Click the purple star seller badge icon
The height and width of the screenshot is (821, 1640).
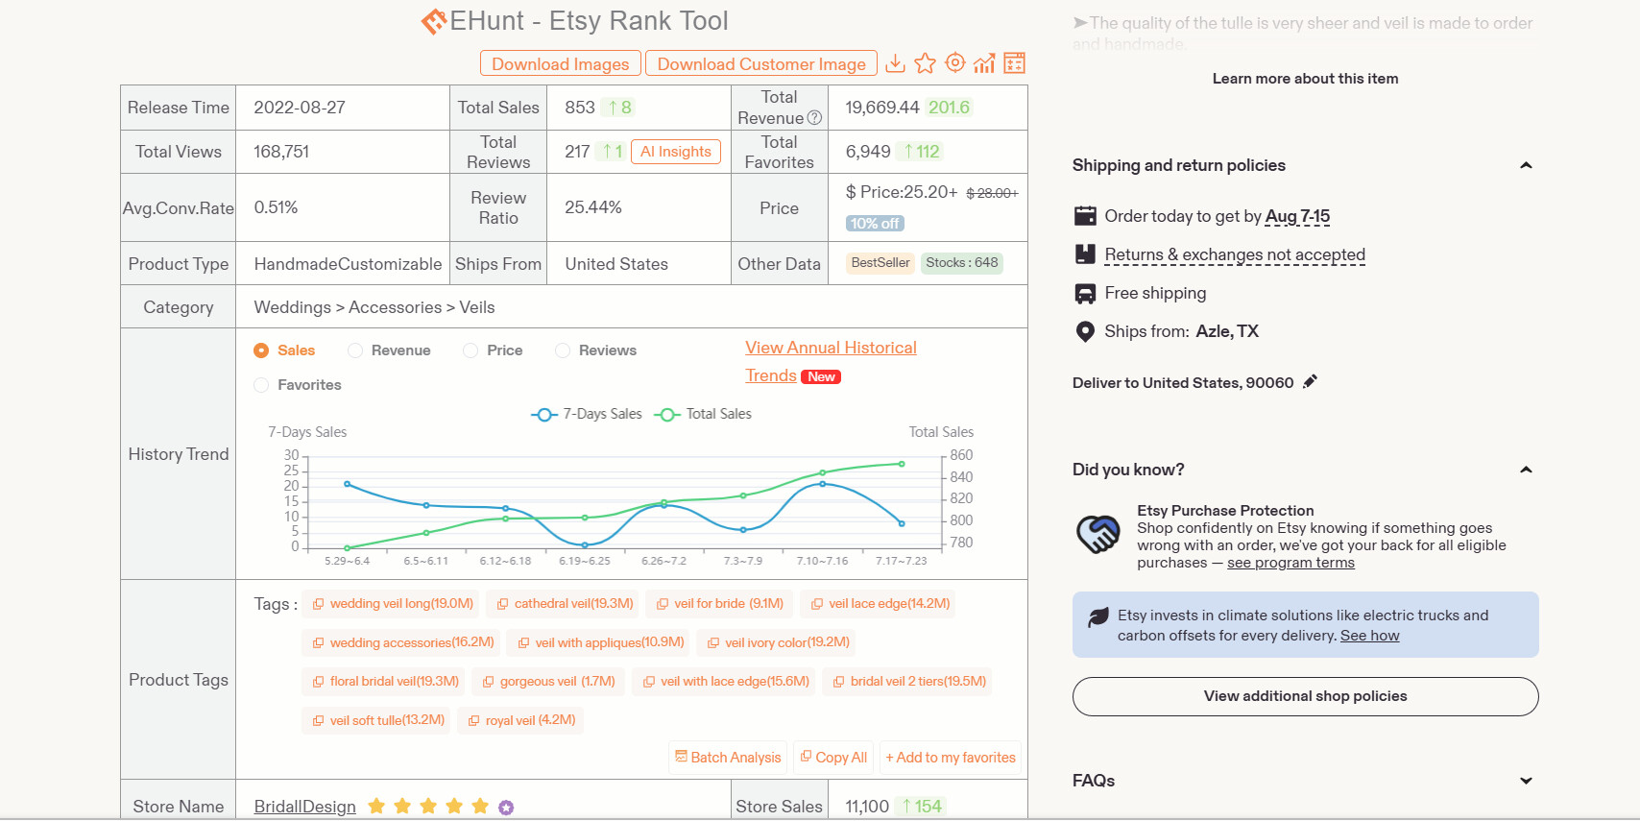(x=506, y=808)
